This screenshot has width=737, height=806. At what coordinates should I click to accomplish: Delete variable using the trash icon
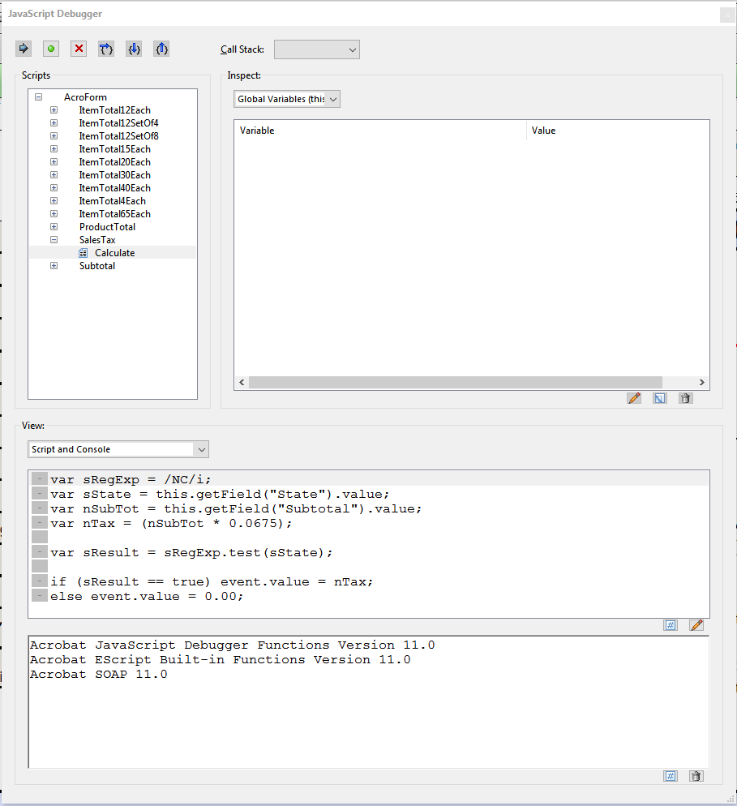coord(685,397)
